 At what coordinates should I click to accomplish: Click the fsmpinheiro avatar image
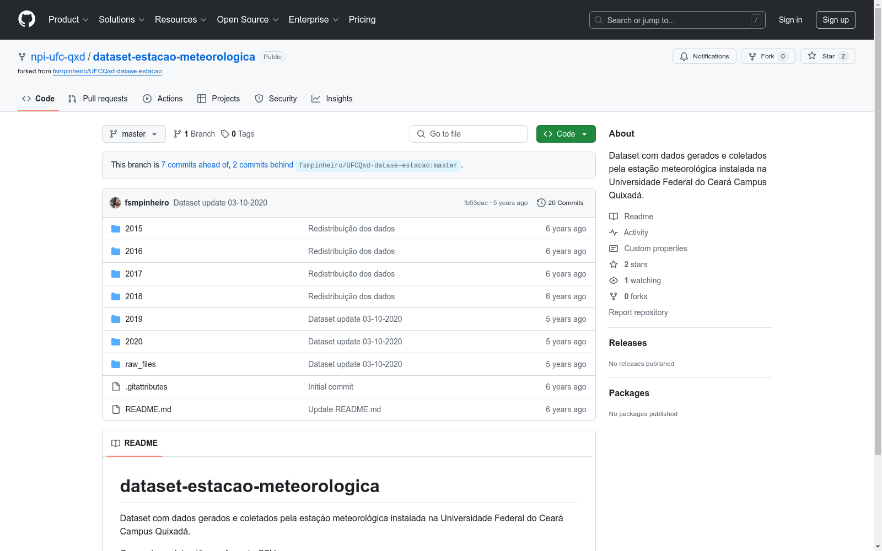tap(115, 203)
